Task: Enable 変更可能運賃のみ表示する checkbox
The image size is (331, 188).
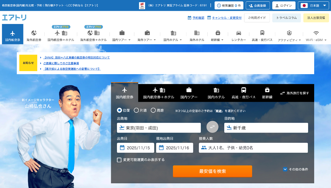Action: (119, 160)
